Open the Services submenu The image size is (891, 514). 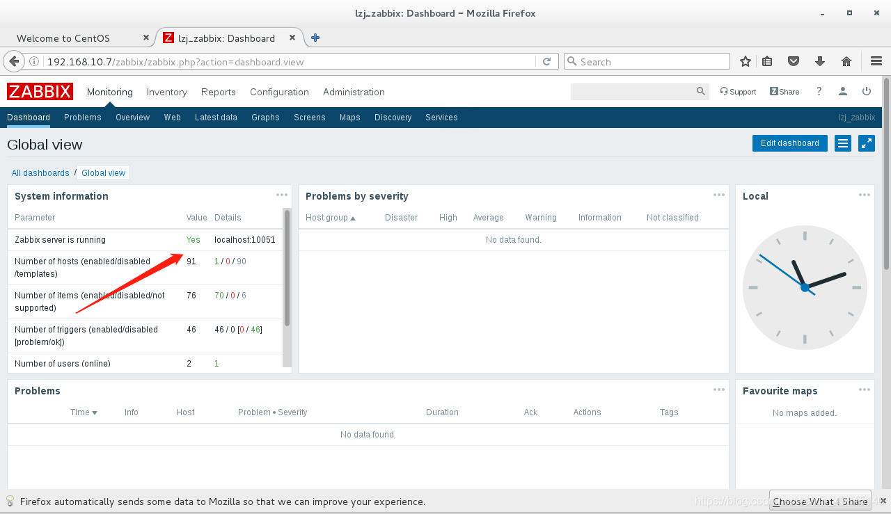[x=442, y=118]
